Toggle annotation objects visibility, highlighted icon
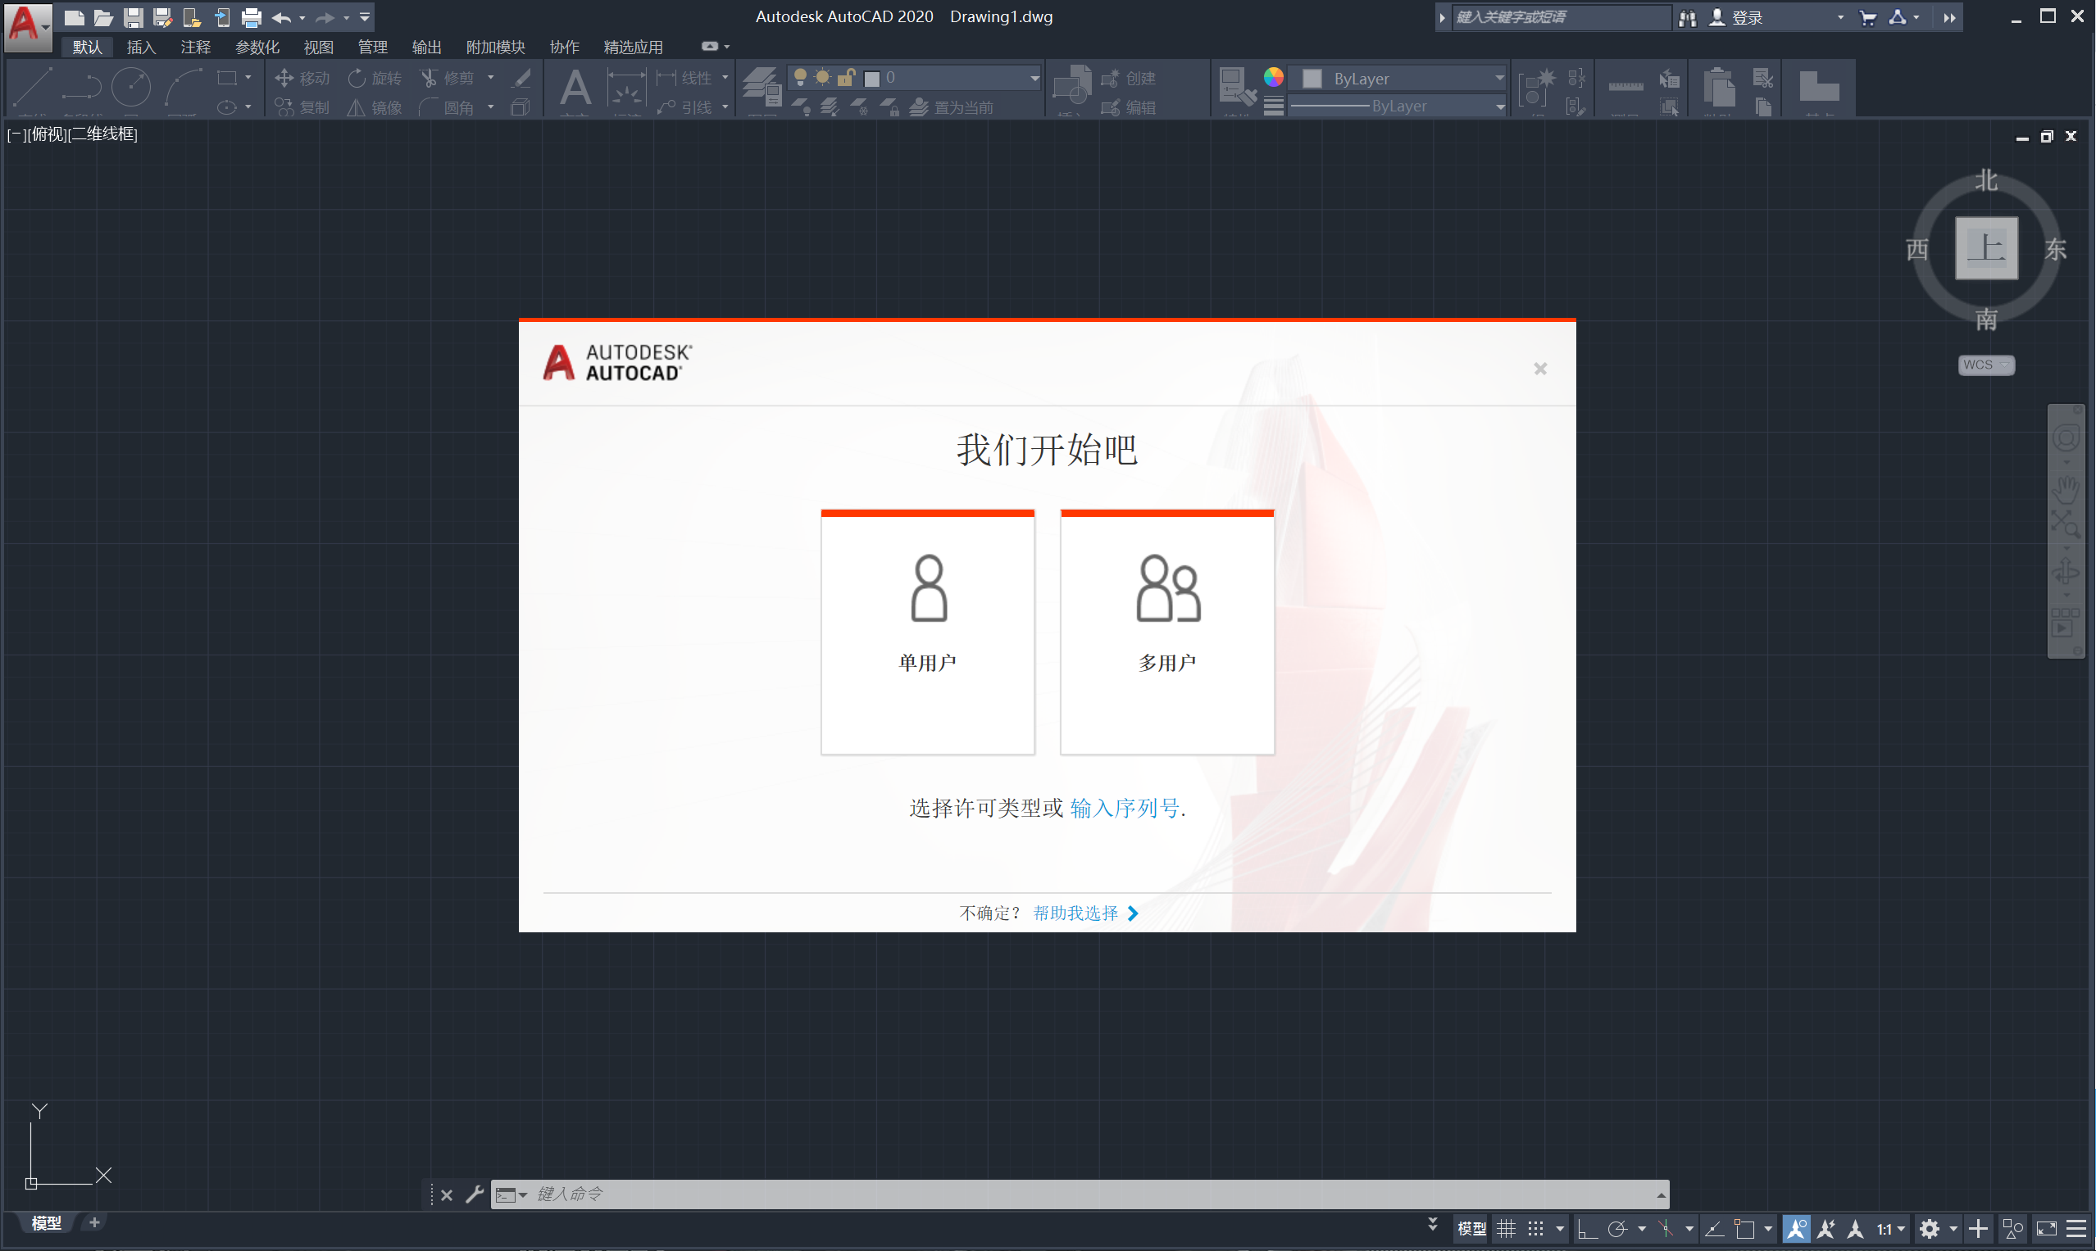The height and width of the screenshot is (1251, 2096). point(1797,1228)
